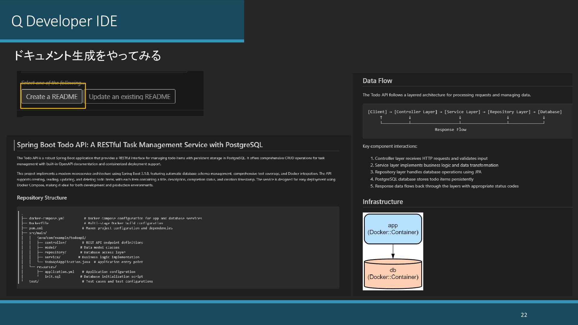Viewport: 578px width, 325px height.
Task: Click the Repository Structure heading
Action: (42, 198)
